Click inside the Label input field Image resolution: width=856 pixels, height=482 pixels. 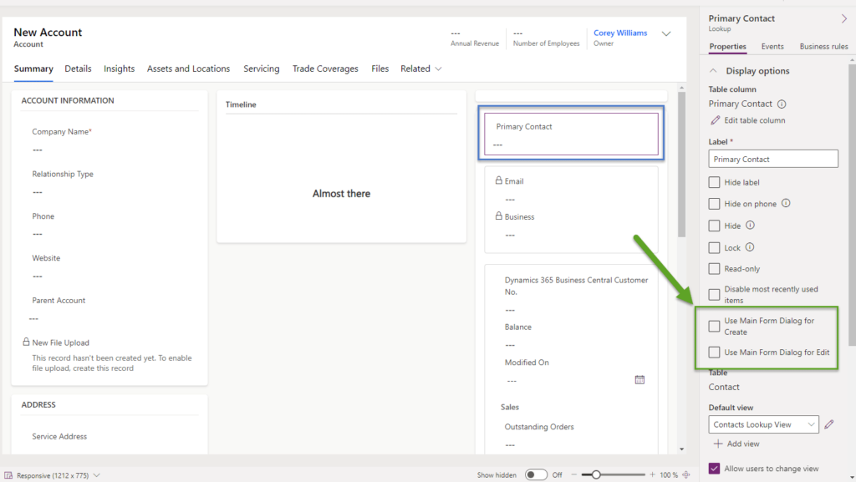[x=772, y=159]
